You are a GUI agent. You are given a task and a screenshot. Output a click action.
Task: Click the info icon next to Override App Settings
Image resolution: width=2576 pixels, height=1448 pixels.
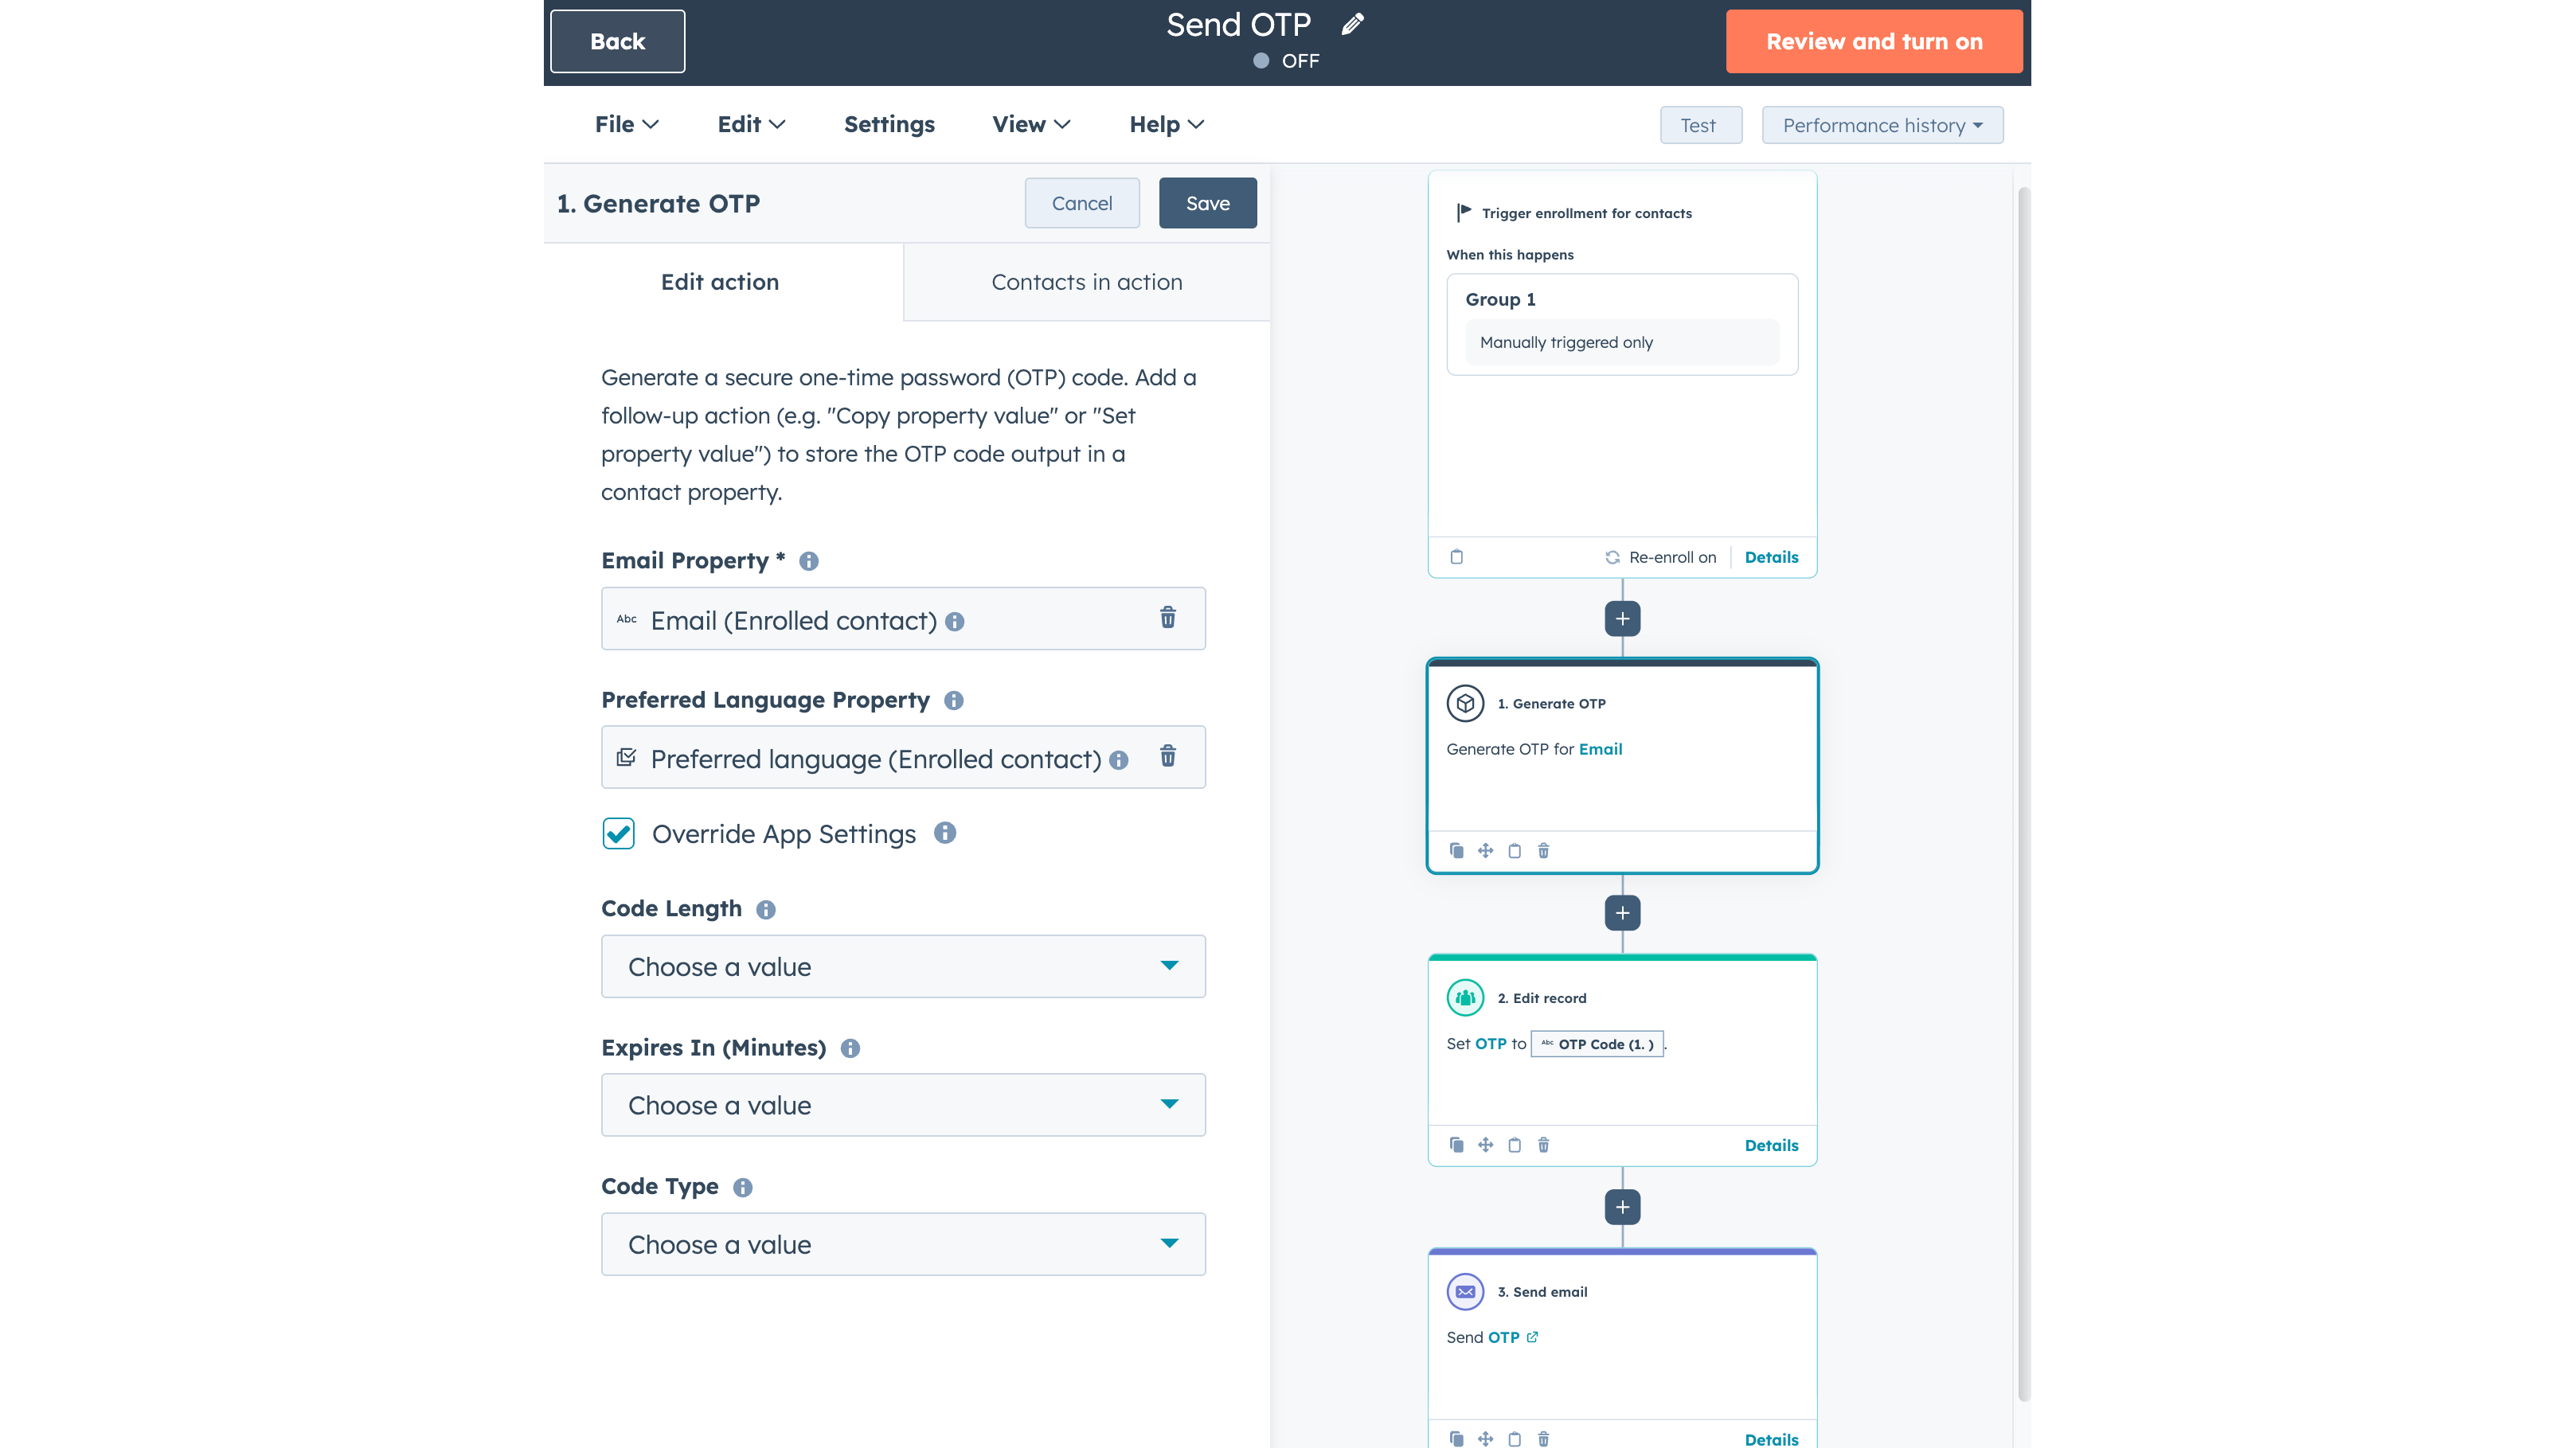click(x=945, y=833)
